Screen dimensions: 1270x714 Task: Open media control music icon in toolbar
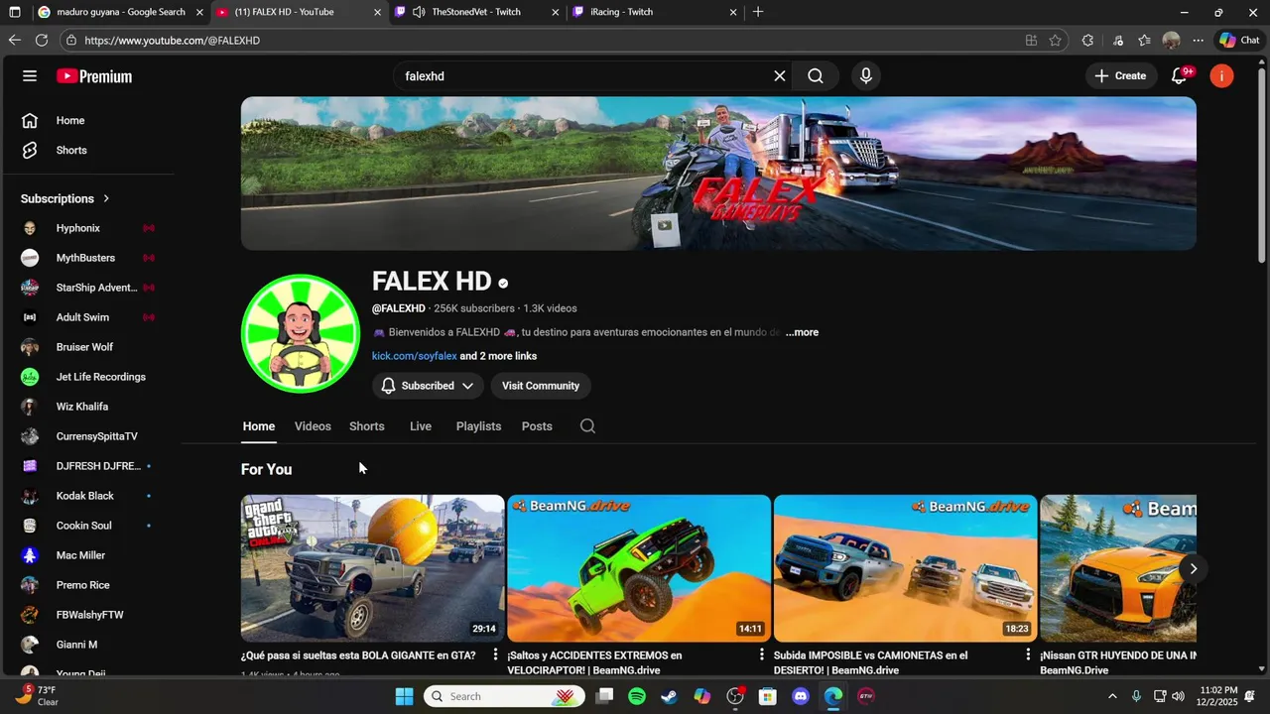coord(1118,41)
